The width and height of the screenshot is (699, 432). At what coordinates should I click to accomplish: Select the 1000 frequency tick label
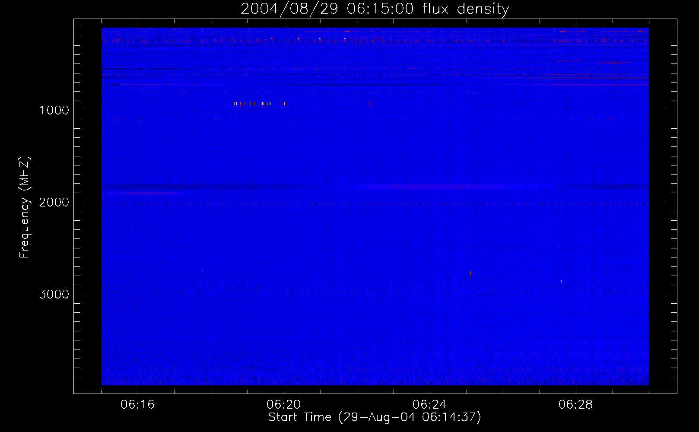54,110
